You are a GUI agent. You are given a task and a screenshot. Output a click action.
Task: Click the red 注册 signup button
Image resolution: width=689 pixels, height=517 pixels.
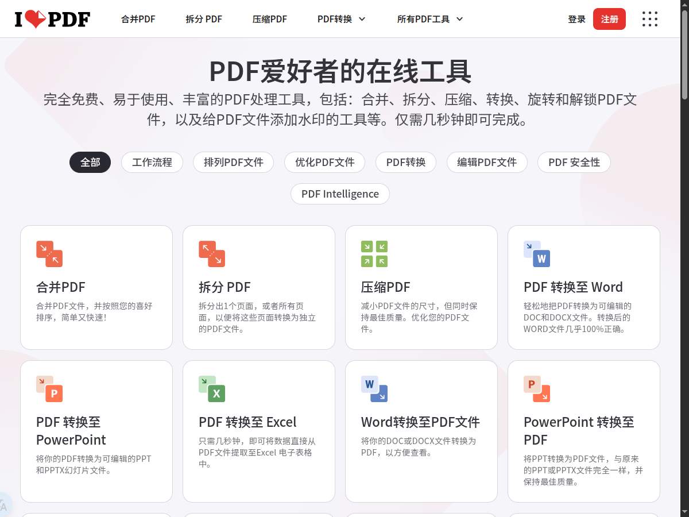[609, 18]
